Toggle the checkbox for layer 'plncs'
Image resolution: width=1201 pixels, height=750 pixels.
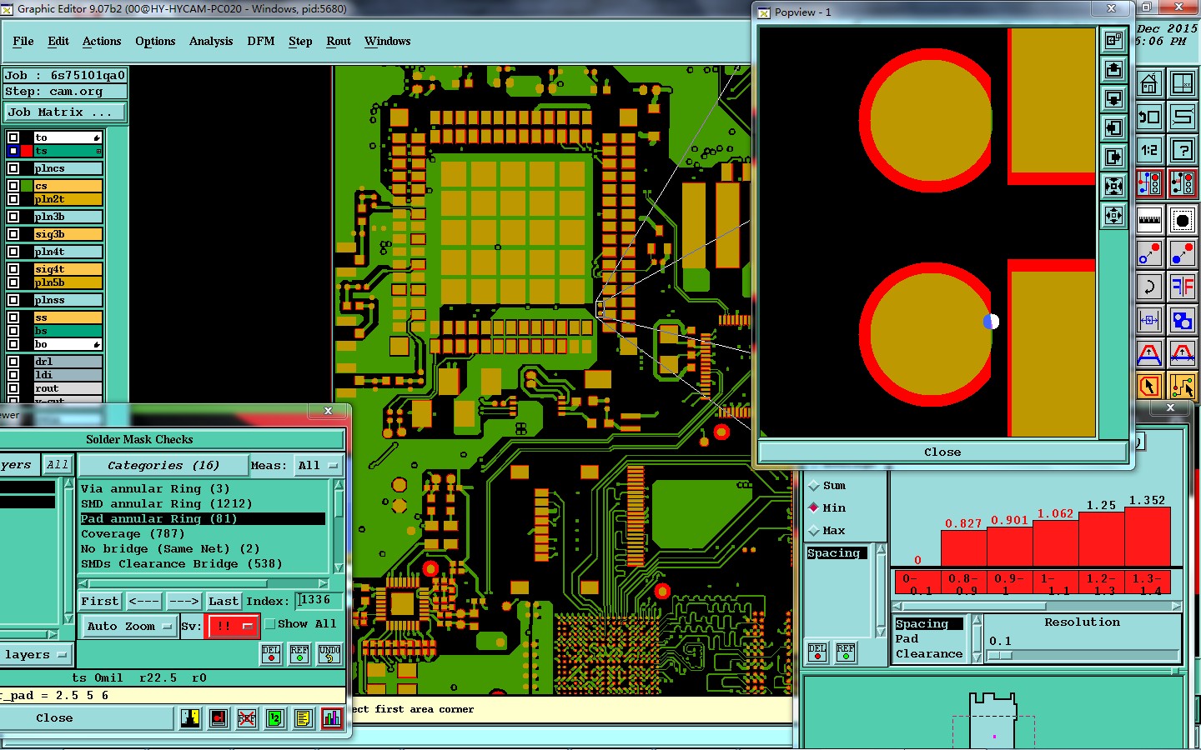pyautogui.click(x=13, y=168)
